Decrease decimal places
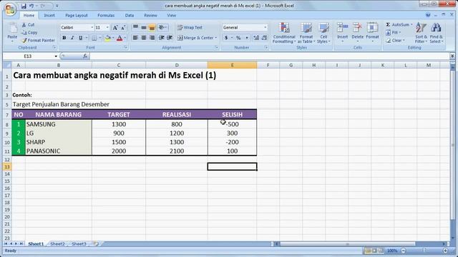Screen dimensions: 458x257 pyautogui.click(x=264, y=38)
